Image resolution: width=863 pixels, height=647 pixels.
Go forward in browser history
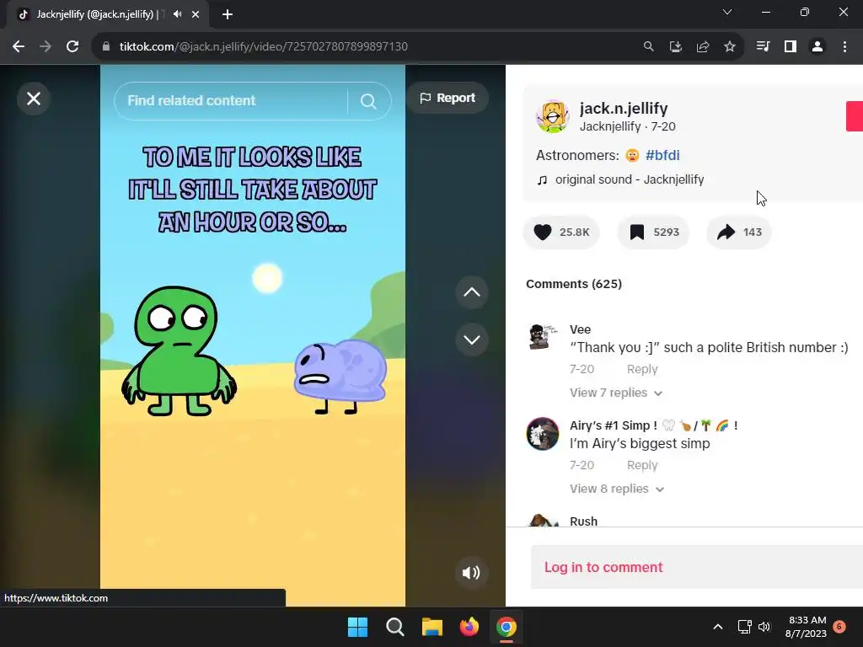[x=46, y=47]
